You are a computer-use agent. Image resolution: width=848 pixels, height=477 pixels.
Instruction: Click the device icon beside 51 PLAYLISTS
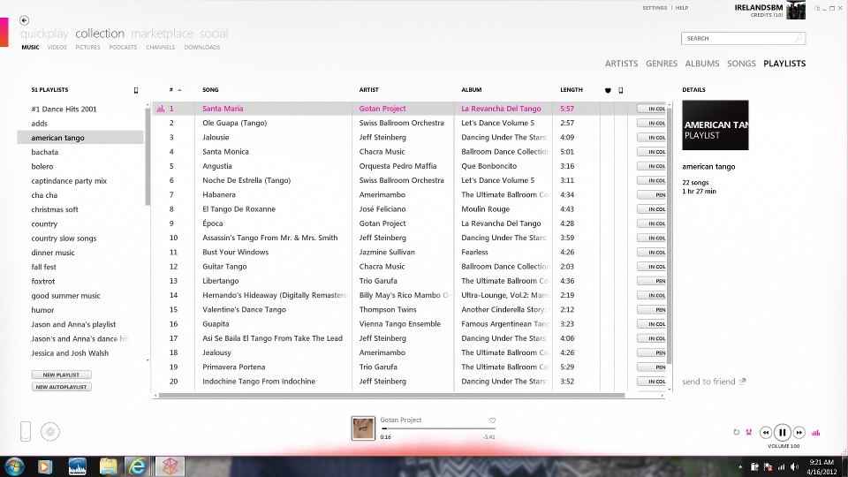(x=136, y=90)
